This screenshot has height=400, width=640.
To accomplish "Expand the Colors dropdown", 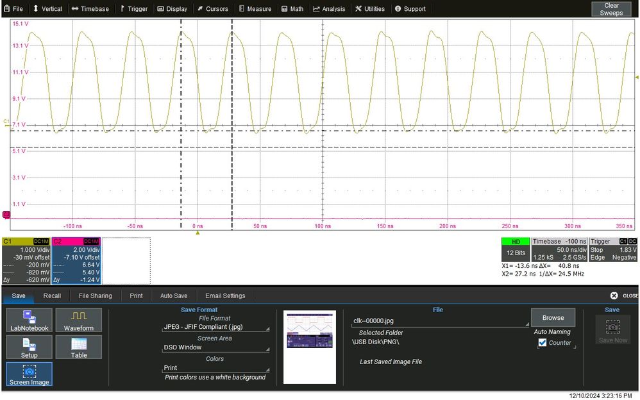I will 216,368.
